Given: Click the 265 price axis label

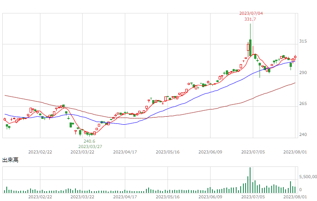Looking at the screenshot, I should (x=303, y=104).
